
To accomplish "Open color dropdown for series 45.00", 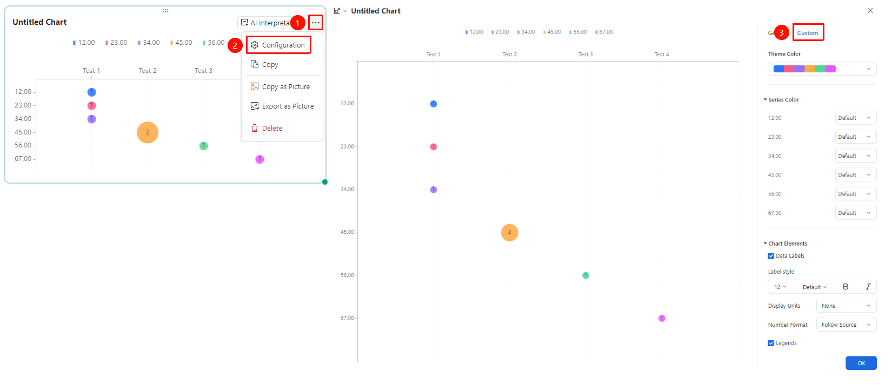I will click(x=855, y=175).
